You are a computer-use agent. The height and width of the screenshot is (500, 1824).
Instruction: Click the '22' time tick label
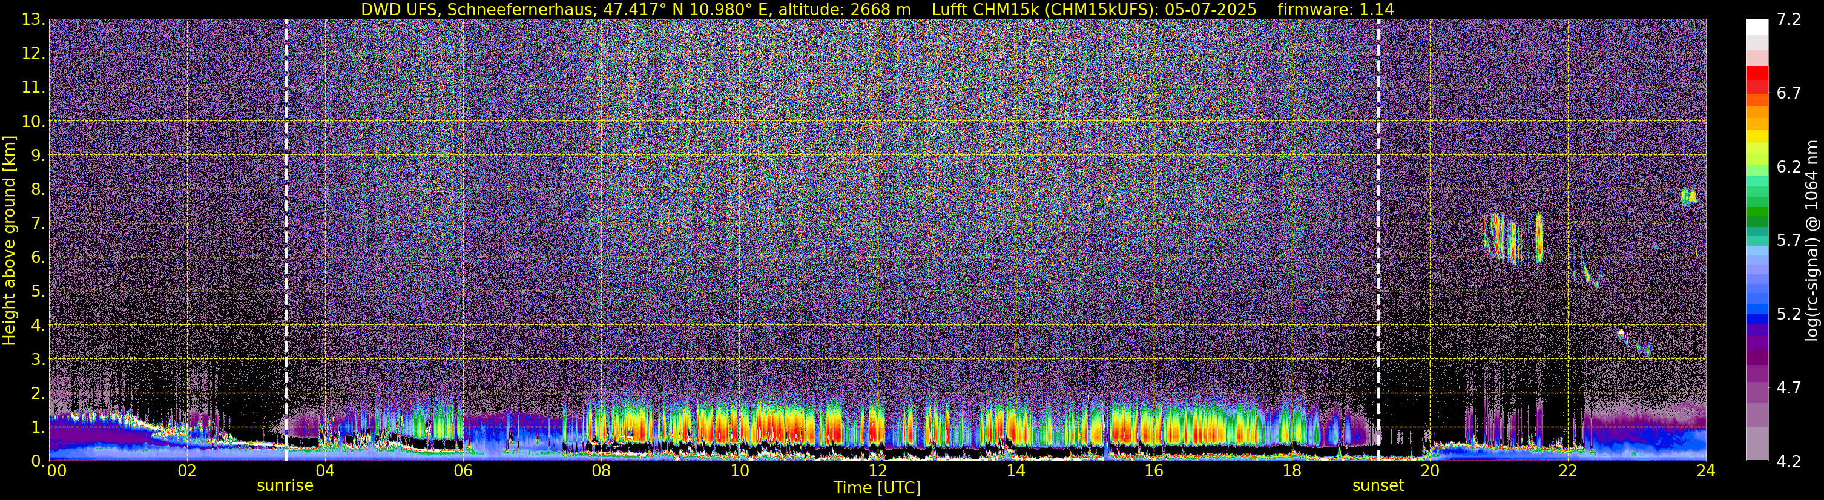pos(1569,472)
